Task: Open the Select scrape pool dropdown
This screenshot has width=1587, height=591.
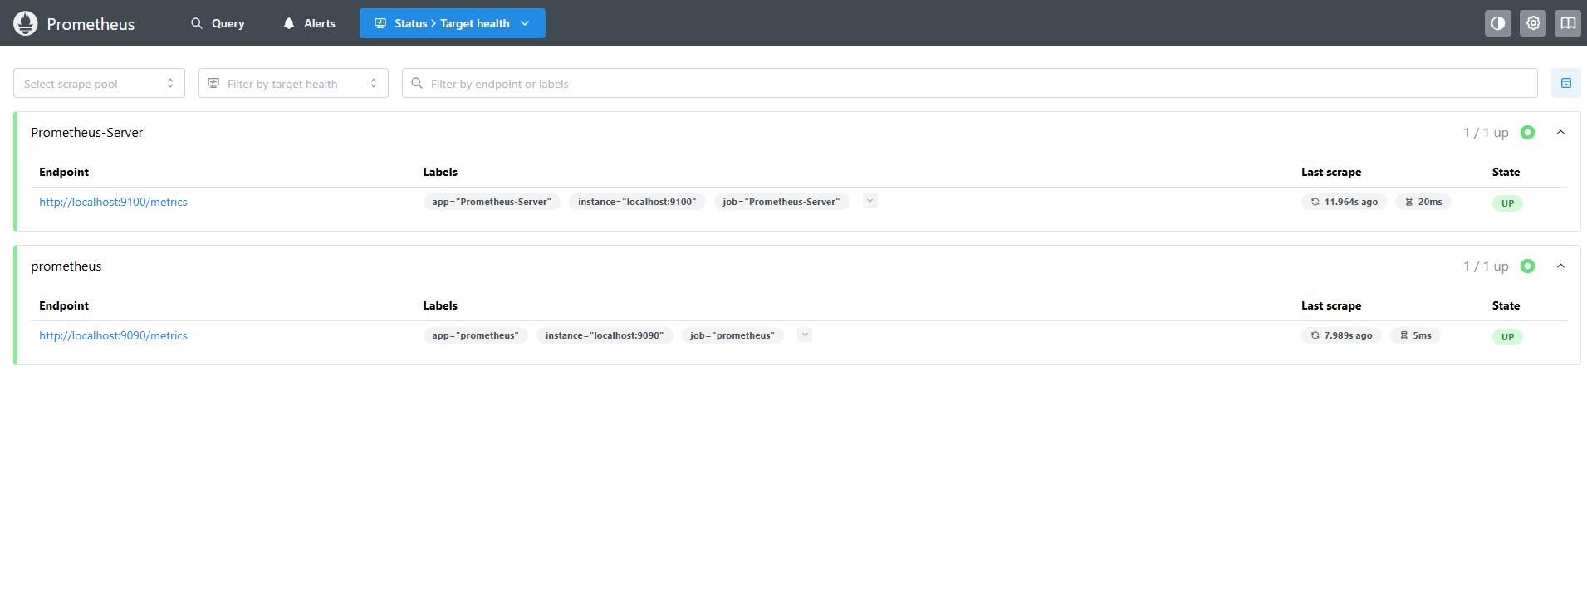Action: coord(99,83)
